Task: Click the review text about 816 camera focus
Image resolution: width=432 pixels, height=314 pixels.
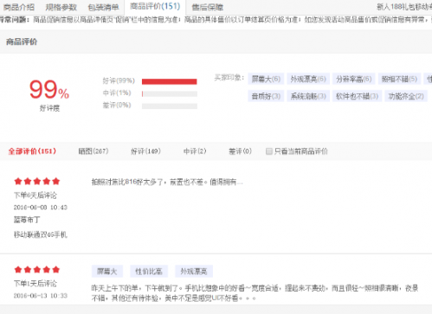Action: (167, 182)
